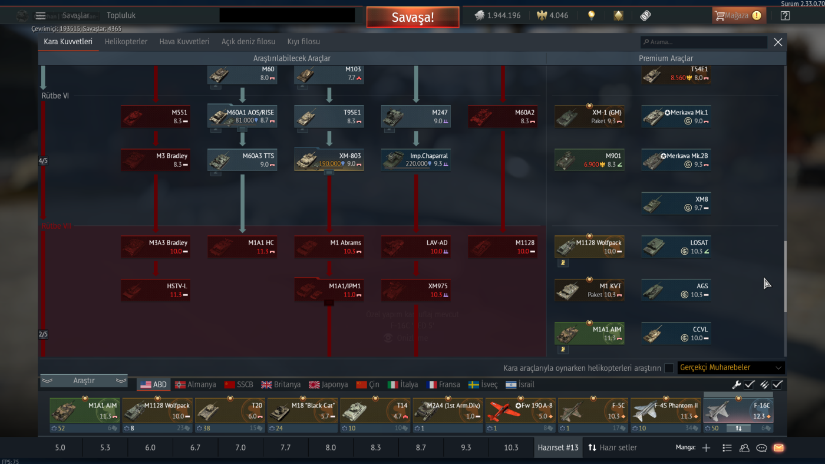Open the squad list icon
Image resolution: width=825 pixels, height=464 pixels.
[x=727, y=447]
